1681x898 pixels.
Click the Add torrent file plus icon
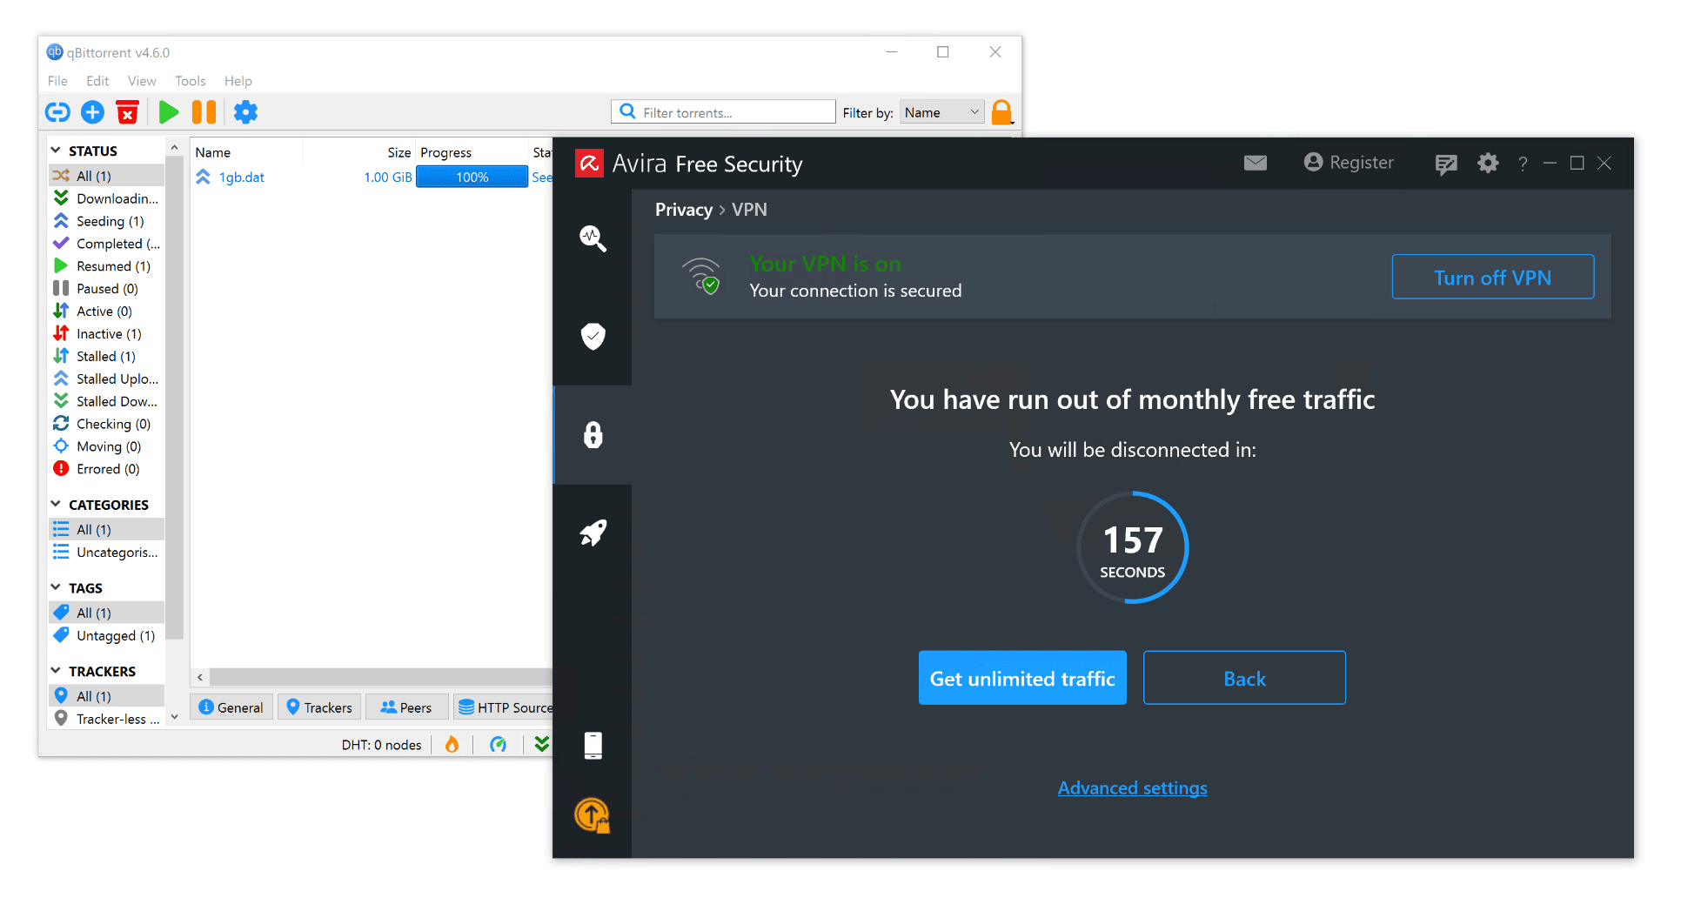(x=92, y=112)
